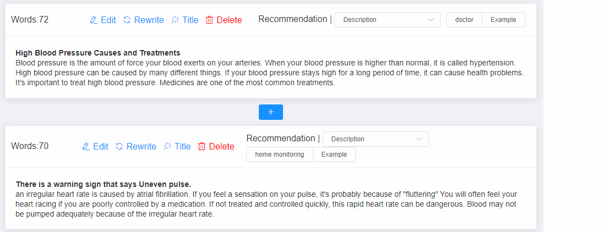609x232 pixels.
Task: Open the Description dropdown in first block
Action: point(387,20)
